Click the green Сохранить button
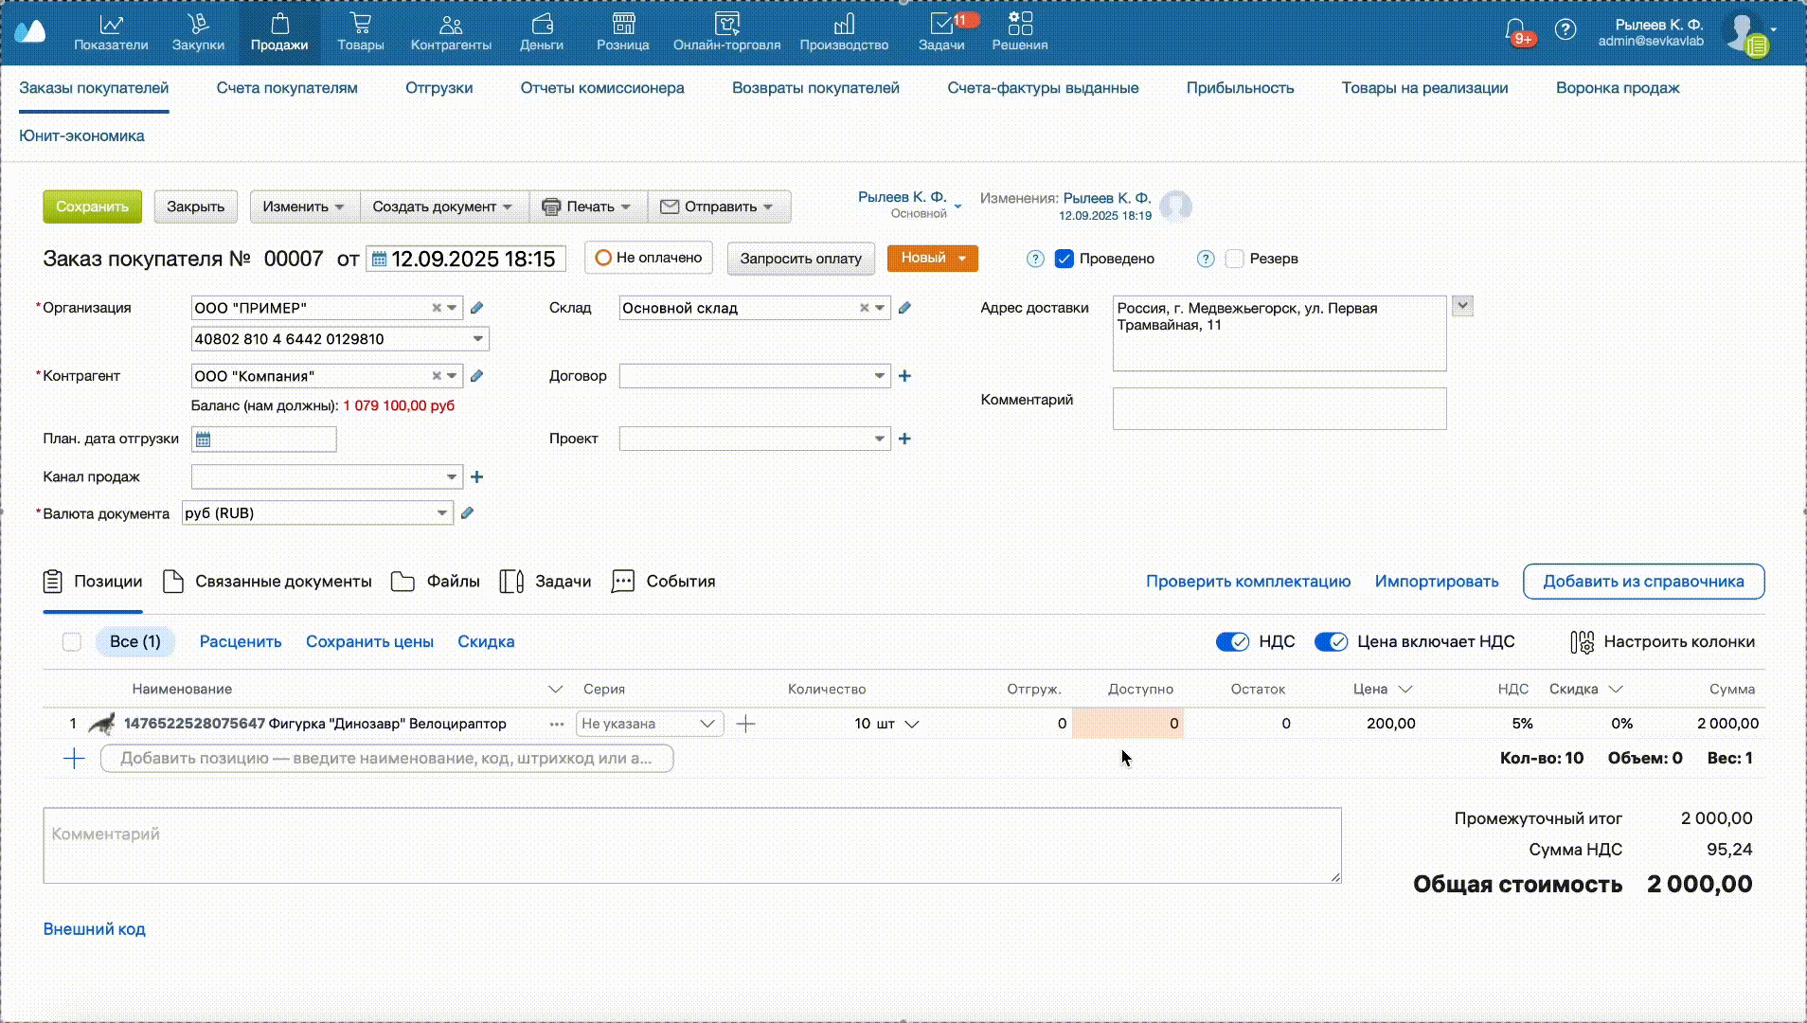The height and width of the screenshot is (1023, 1807). 92,206
